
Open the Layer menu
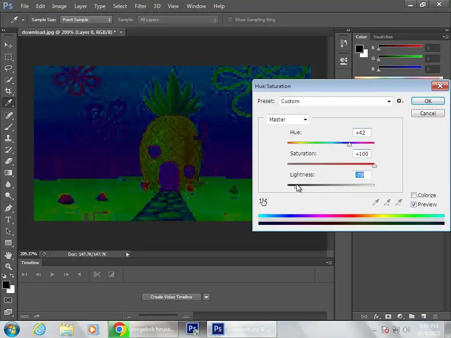pos(81,6)
